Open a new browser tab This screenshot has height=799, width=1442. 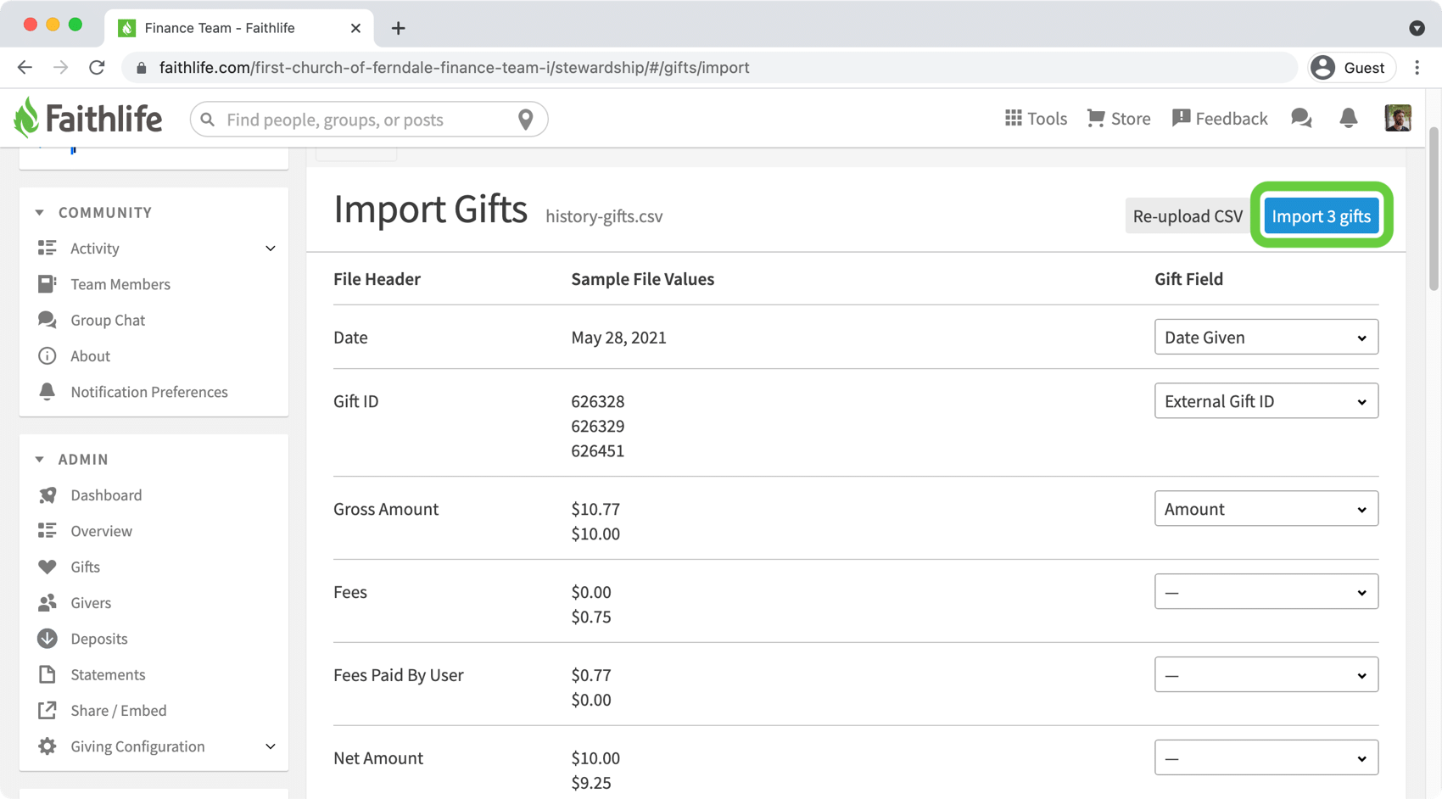pos(398,28)
